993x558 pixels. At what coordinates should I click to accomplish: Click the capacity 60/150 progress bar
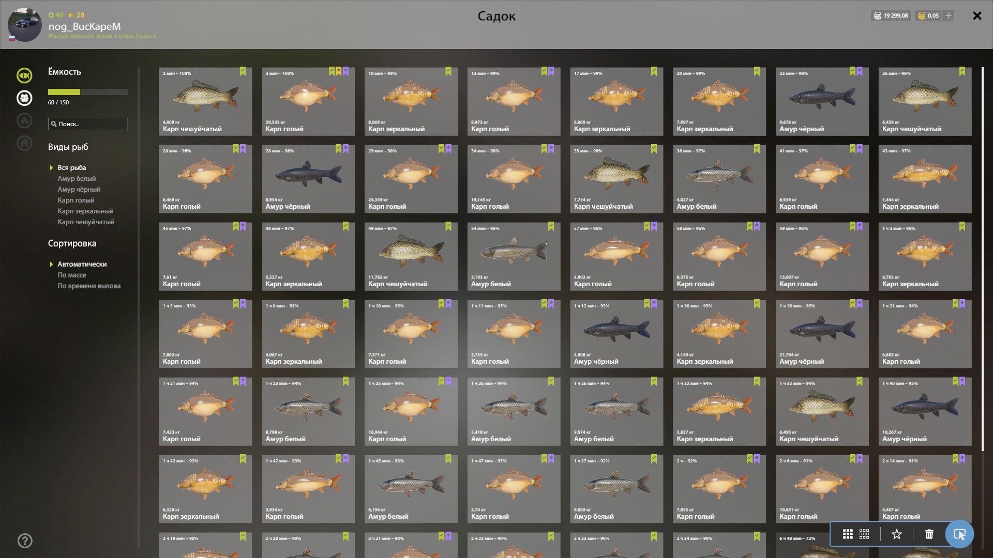click(x=88, y=92)
